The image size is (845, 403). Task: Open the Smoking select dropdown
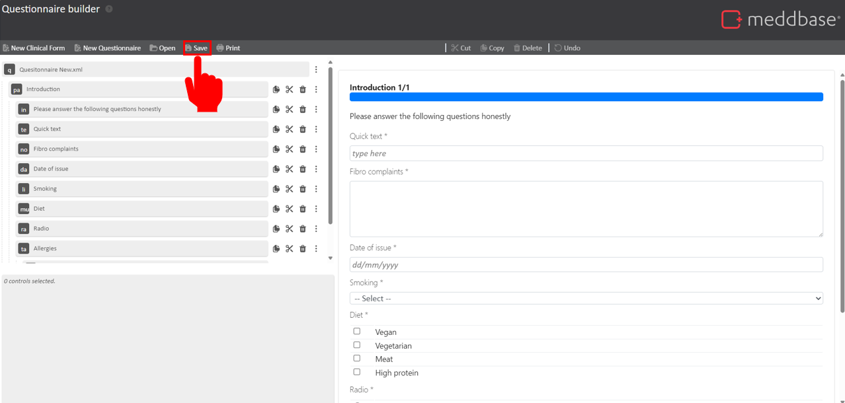pos(586,299)
